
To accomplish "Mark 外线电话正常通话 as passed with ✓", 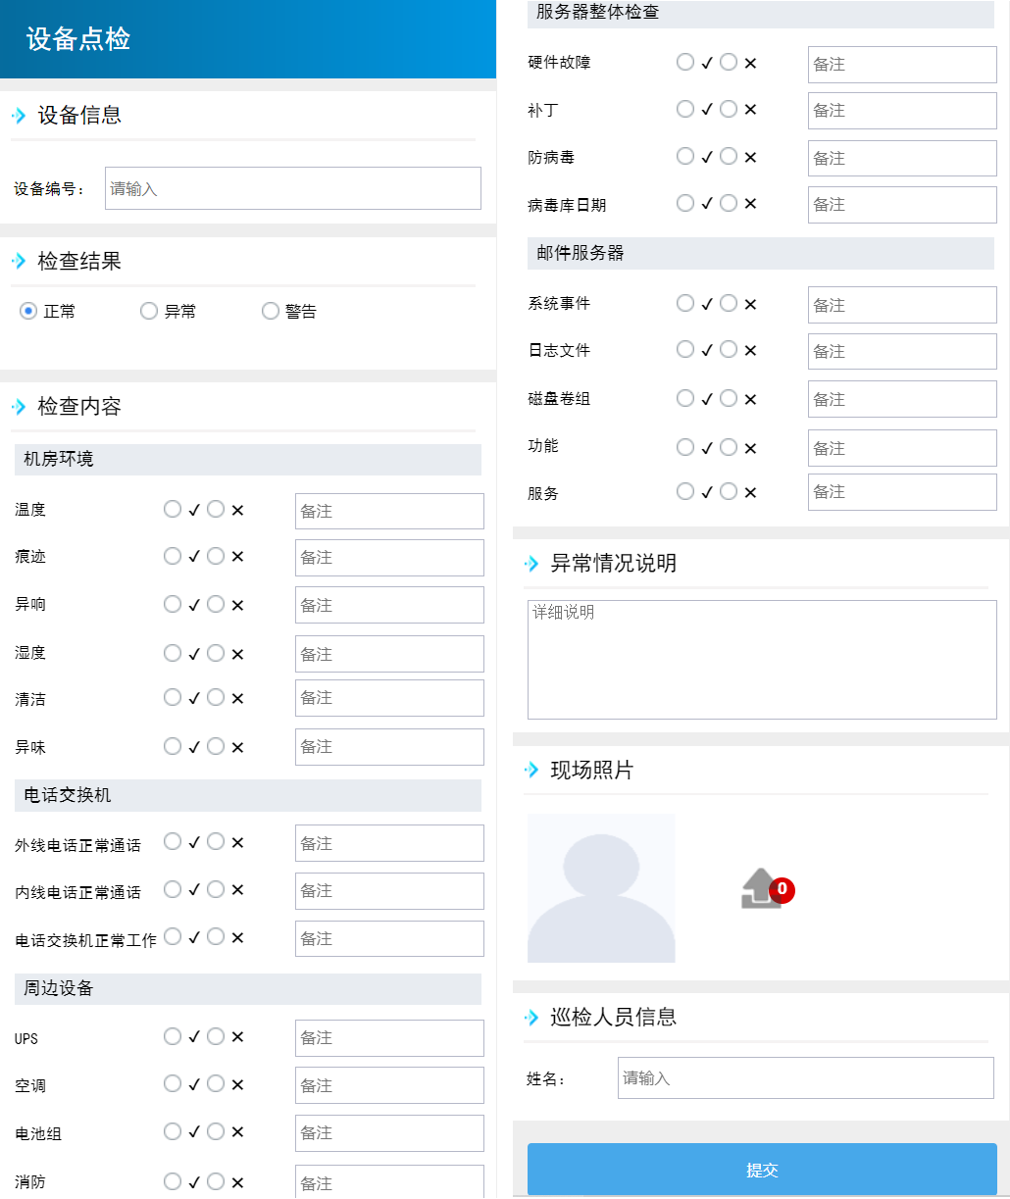I will click(173, 841).
